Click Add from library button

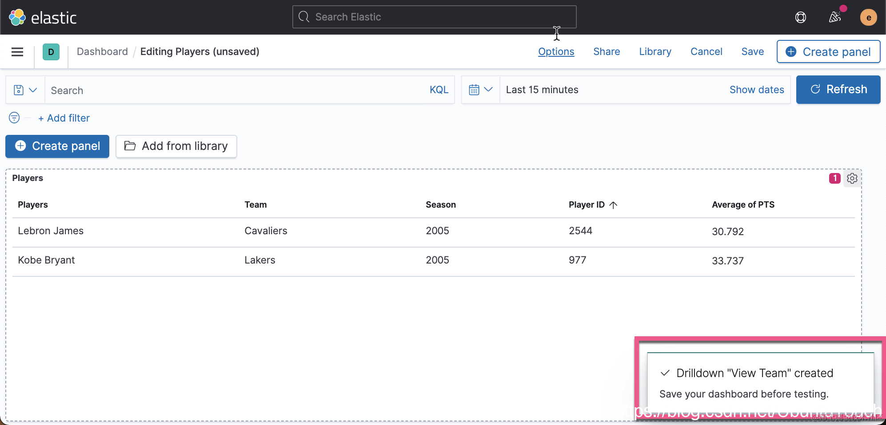pos(176,146)
